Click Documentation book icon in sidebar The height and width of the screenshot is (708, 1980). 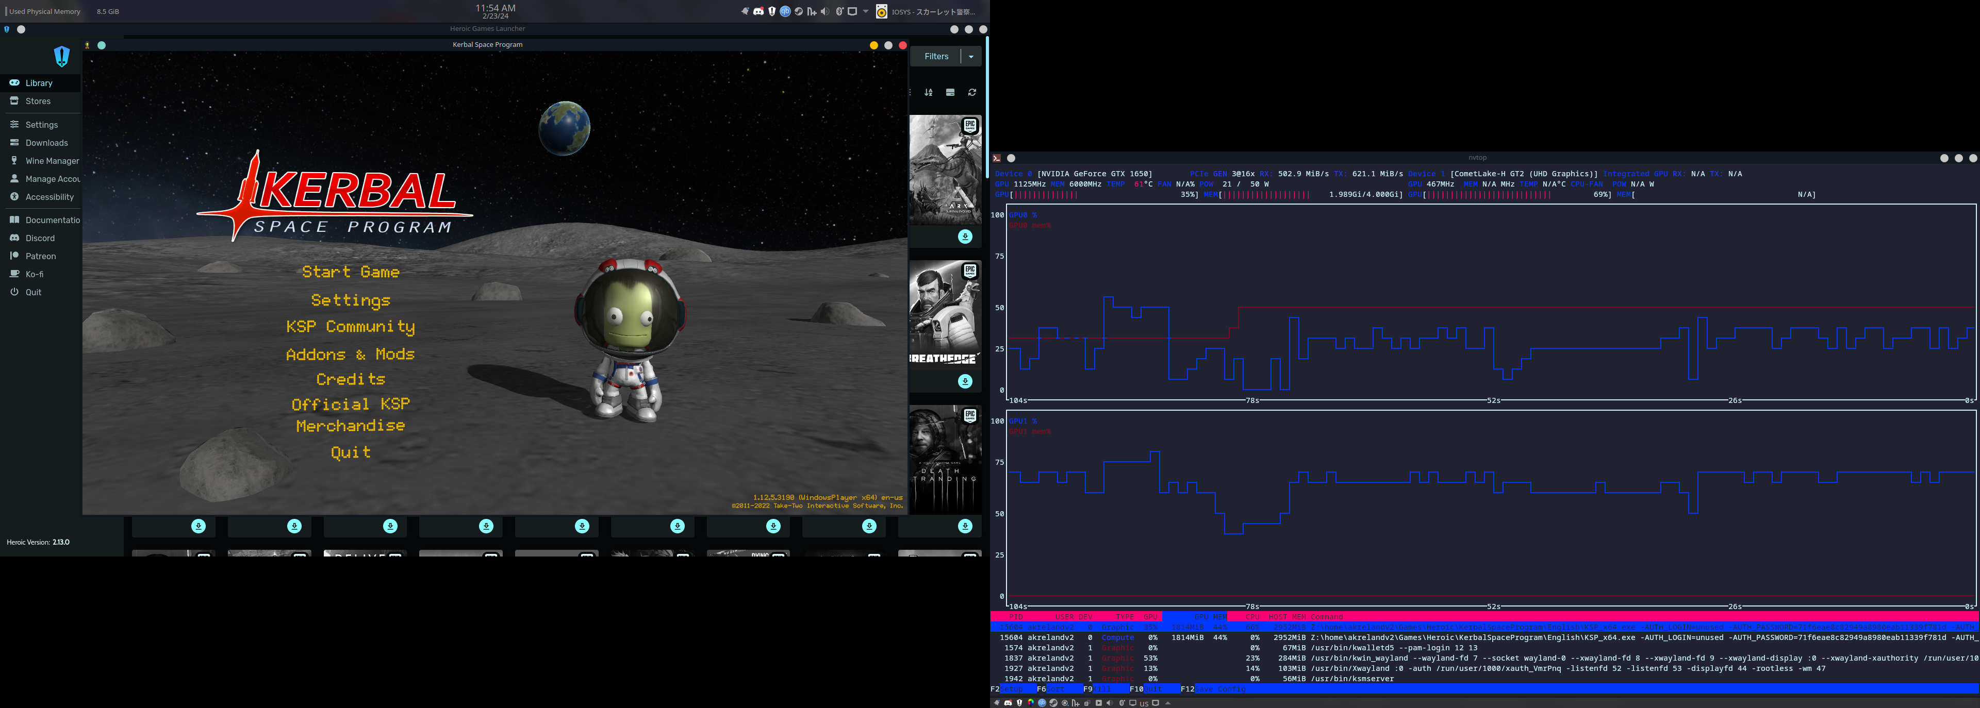(14, 220)
